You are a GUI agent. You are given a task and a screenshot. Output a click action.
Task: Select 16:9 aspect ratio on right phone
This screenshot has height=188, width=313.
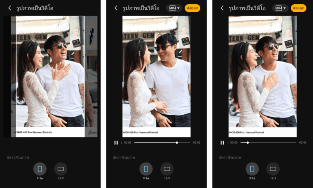click(x=273, y=169)
